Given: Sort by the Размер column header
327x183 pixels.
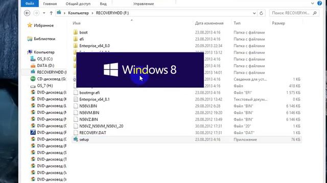Looking at the screenshot, I should click(x=278, y=23).
